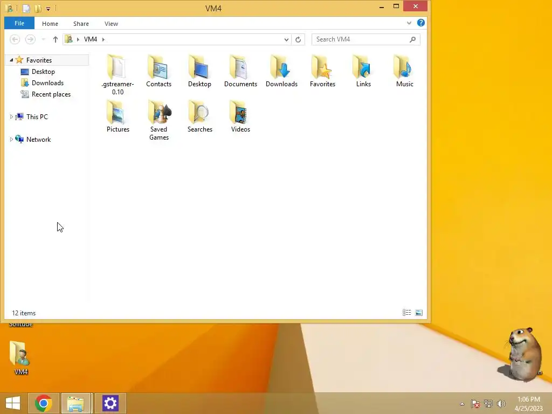Collapse the Favorites tree group
Screen dimensions: 552x414
(11, 60)
